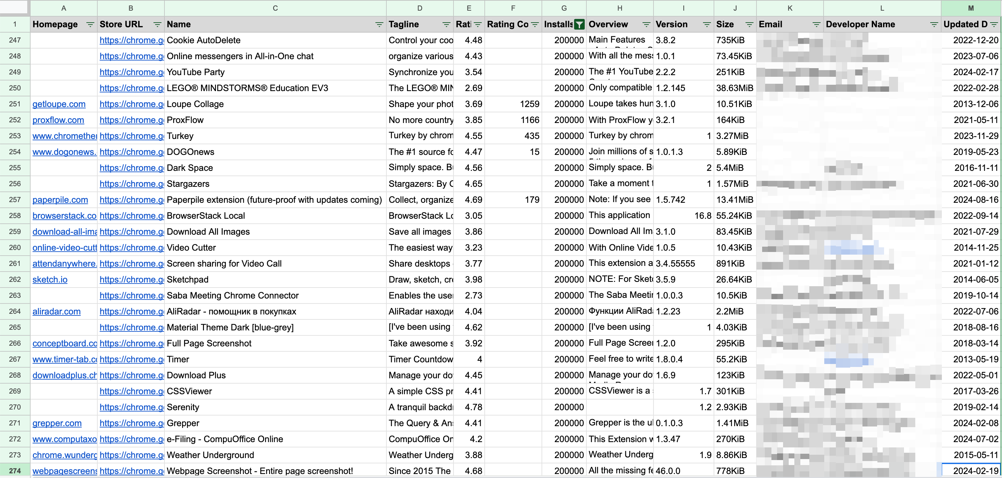
Task: Open the filter on the Store URL column
Action: (157, 25)
